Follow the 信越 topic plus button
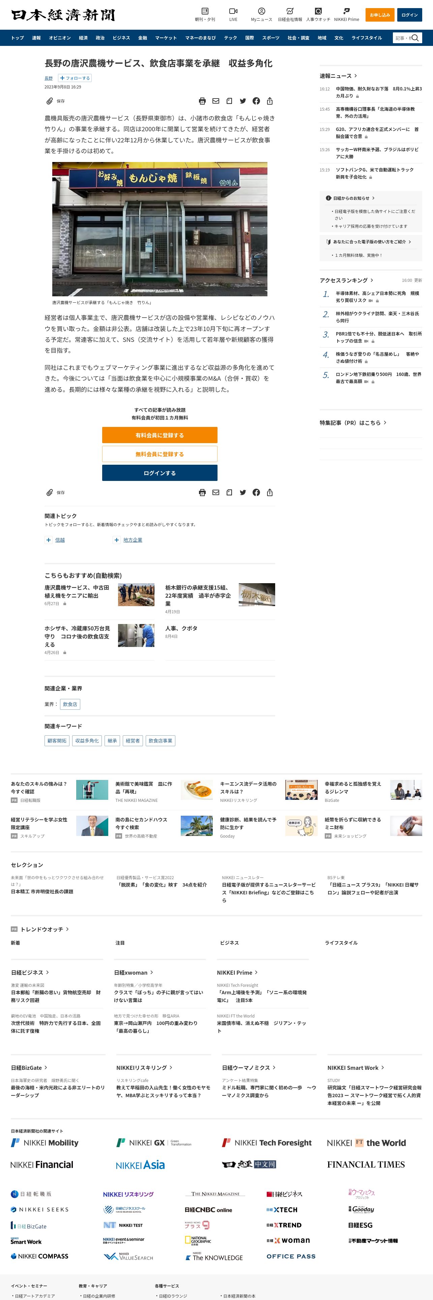The height and width of the screenshot is (1300, 433). pos(48,540)
